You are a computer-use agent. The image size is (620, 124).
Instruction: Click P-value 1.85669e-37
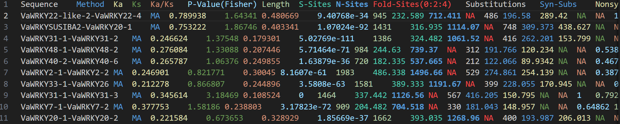343,118
